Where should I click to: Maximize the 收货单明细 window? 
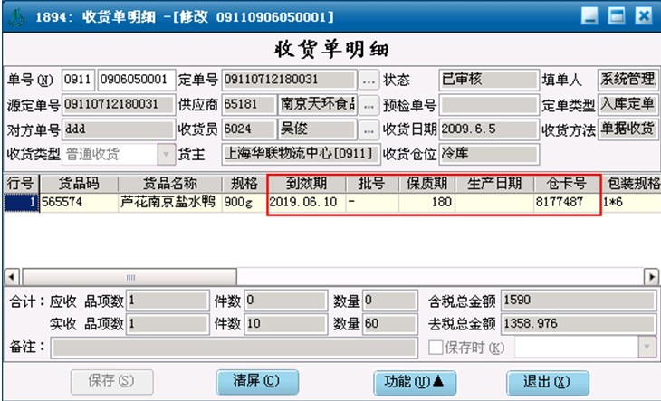[x=616, y=15]
